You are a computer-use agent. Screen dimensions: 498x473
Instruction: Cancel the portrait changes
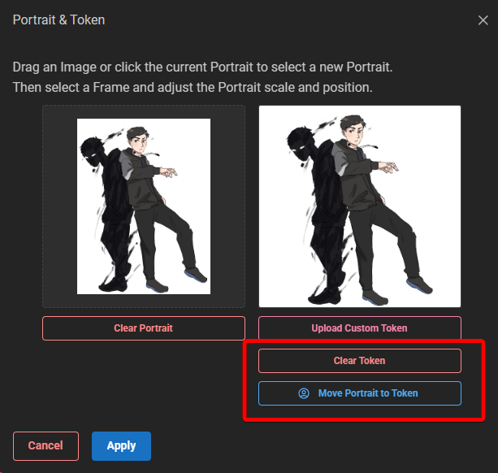point(45,445)
